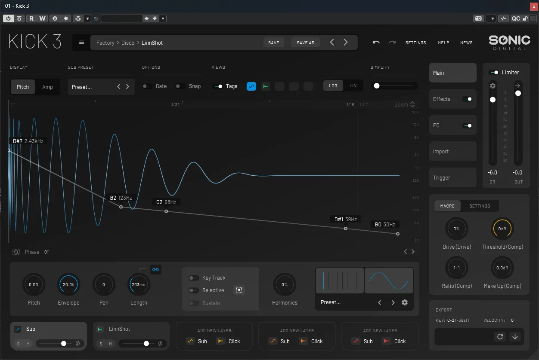Click the phase invert icon on Sub layer
Screen dimensions: 539x360
point(77,344)
